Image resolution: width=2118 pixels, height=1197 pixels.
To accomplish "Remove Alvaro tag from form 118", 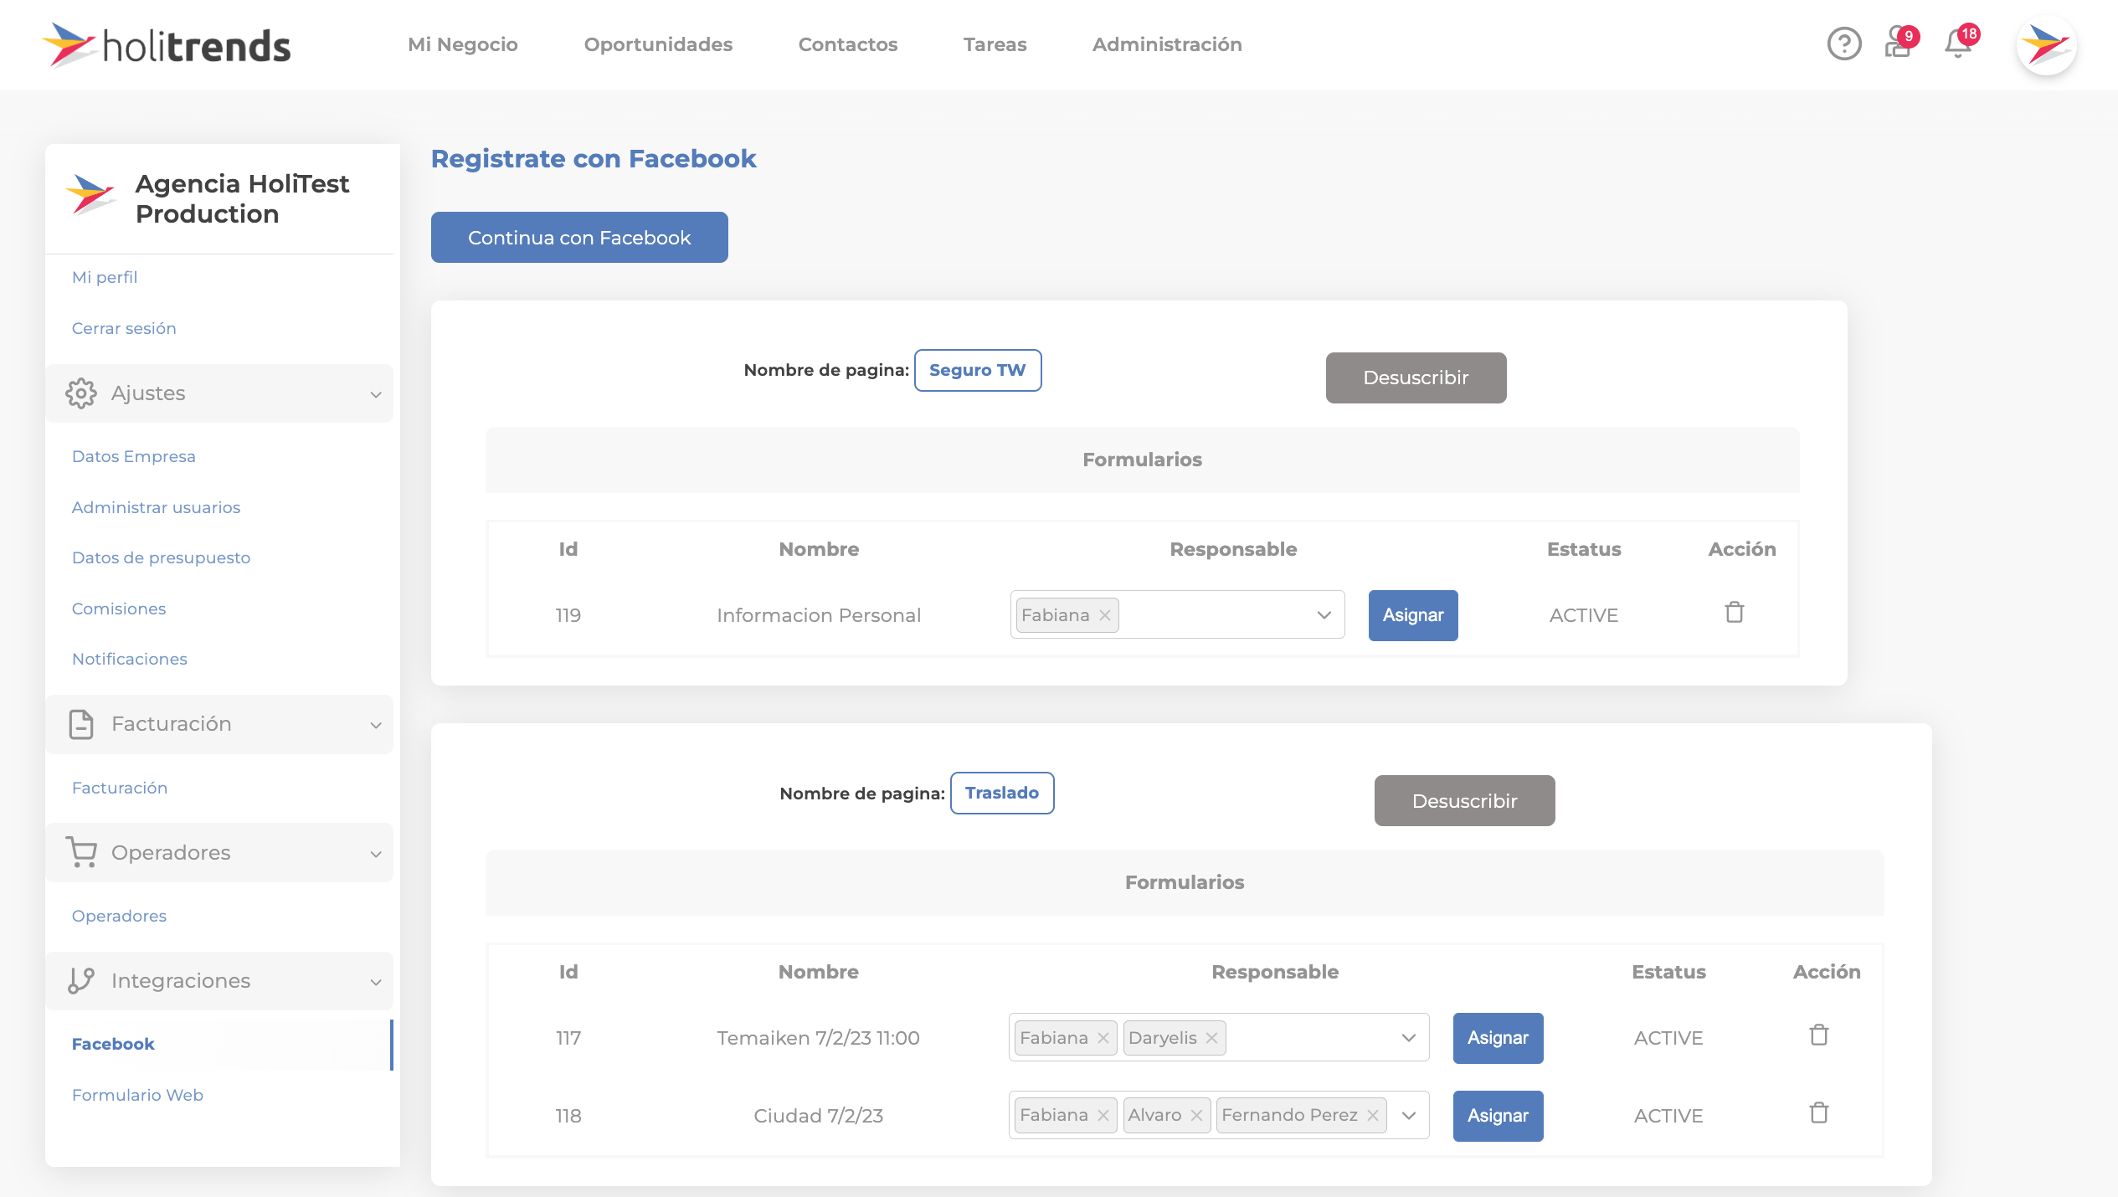I will pos(1196,1116).
